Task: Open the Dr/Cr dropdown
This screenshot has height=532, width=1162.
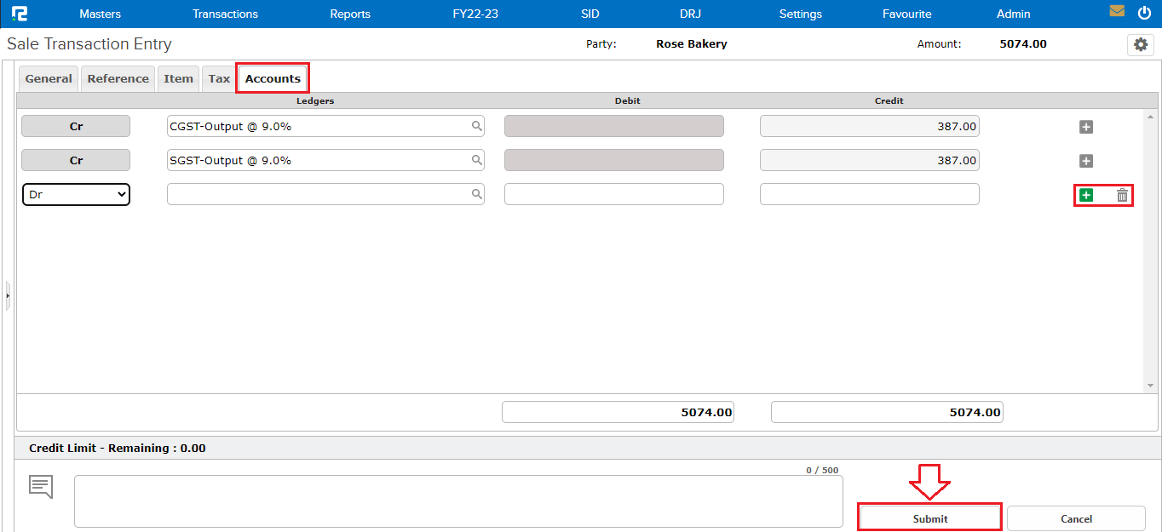Action: point(75,194)
